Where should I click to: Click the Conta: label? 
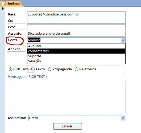pyautogui.click(x=13, y=40)
